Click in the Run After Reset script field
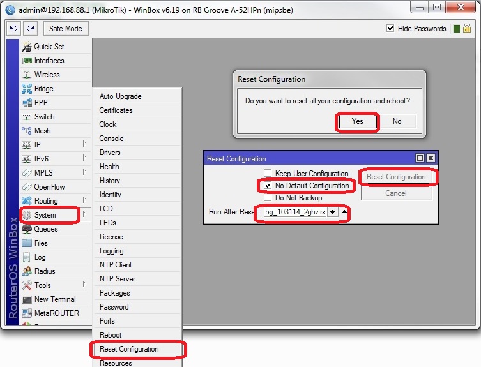The height and width of the screenshot is (367, 481). click(x=294, y=212)
